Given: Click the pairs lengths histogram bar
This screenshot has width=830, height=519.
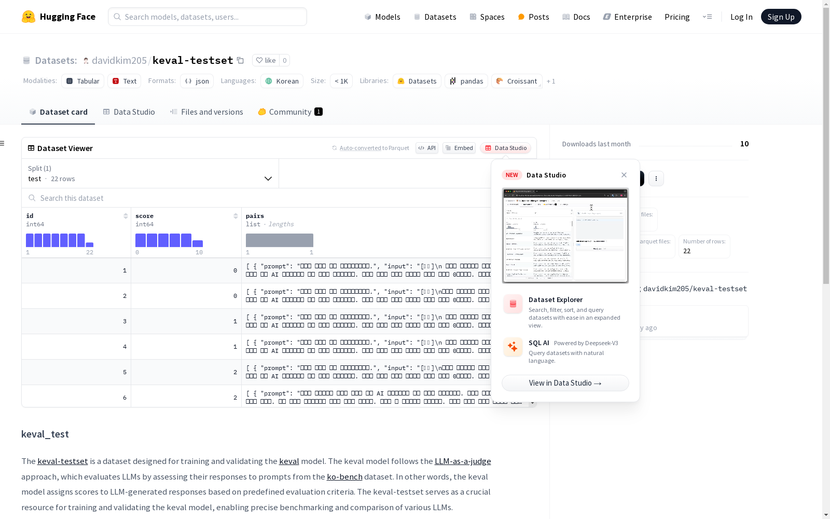Looking at the screenshot, I should (x=280, y=240).
